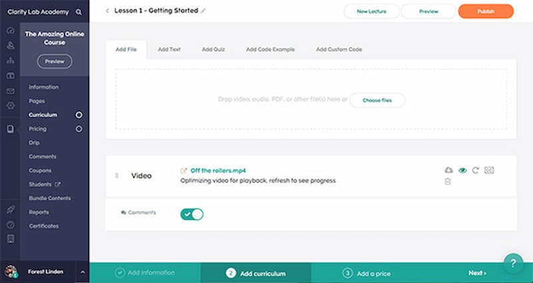This screenshot has height=283, width=533.
Task: Click the thumbnail image icon for the video
Action: [x=489, y=170]
